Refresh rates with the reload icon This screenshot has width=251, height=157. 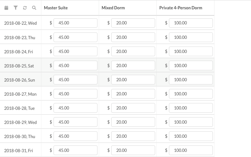pyautogui.click(x=25, y=8)
